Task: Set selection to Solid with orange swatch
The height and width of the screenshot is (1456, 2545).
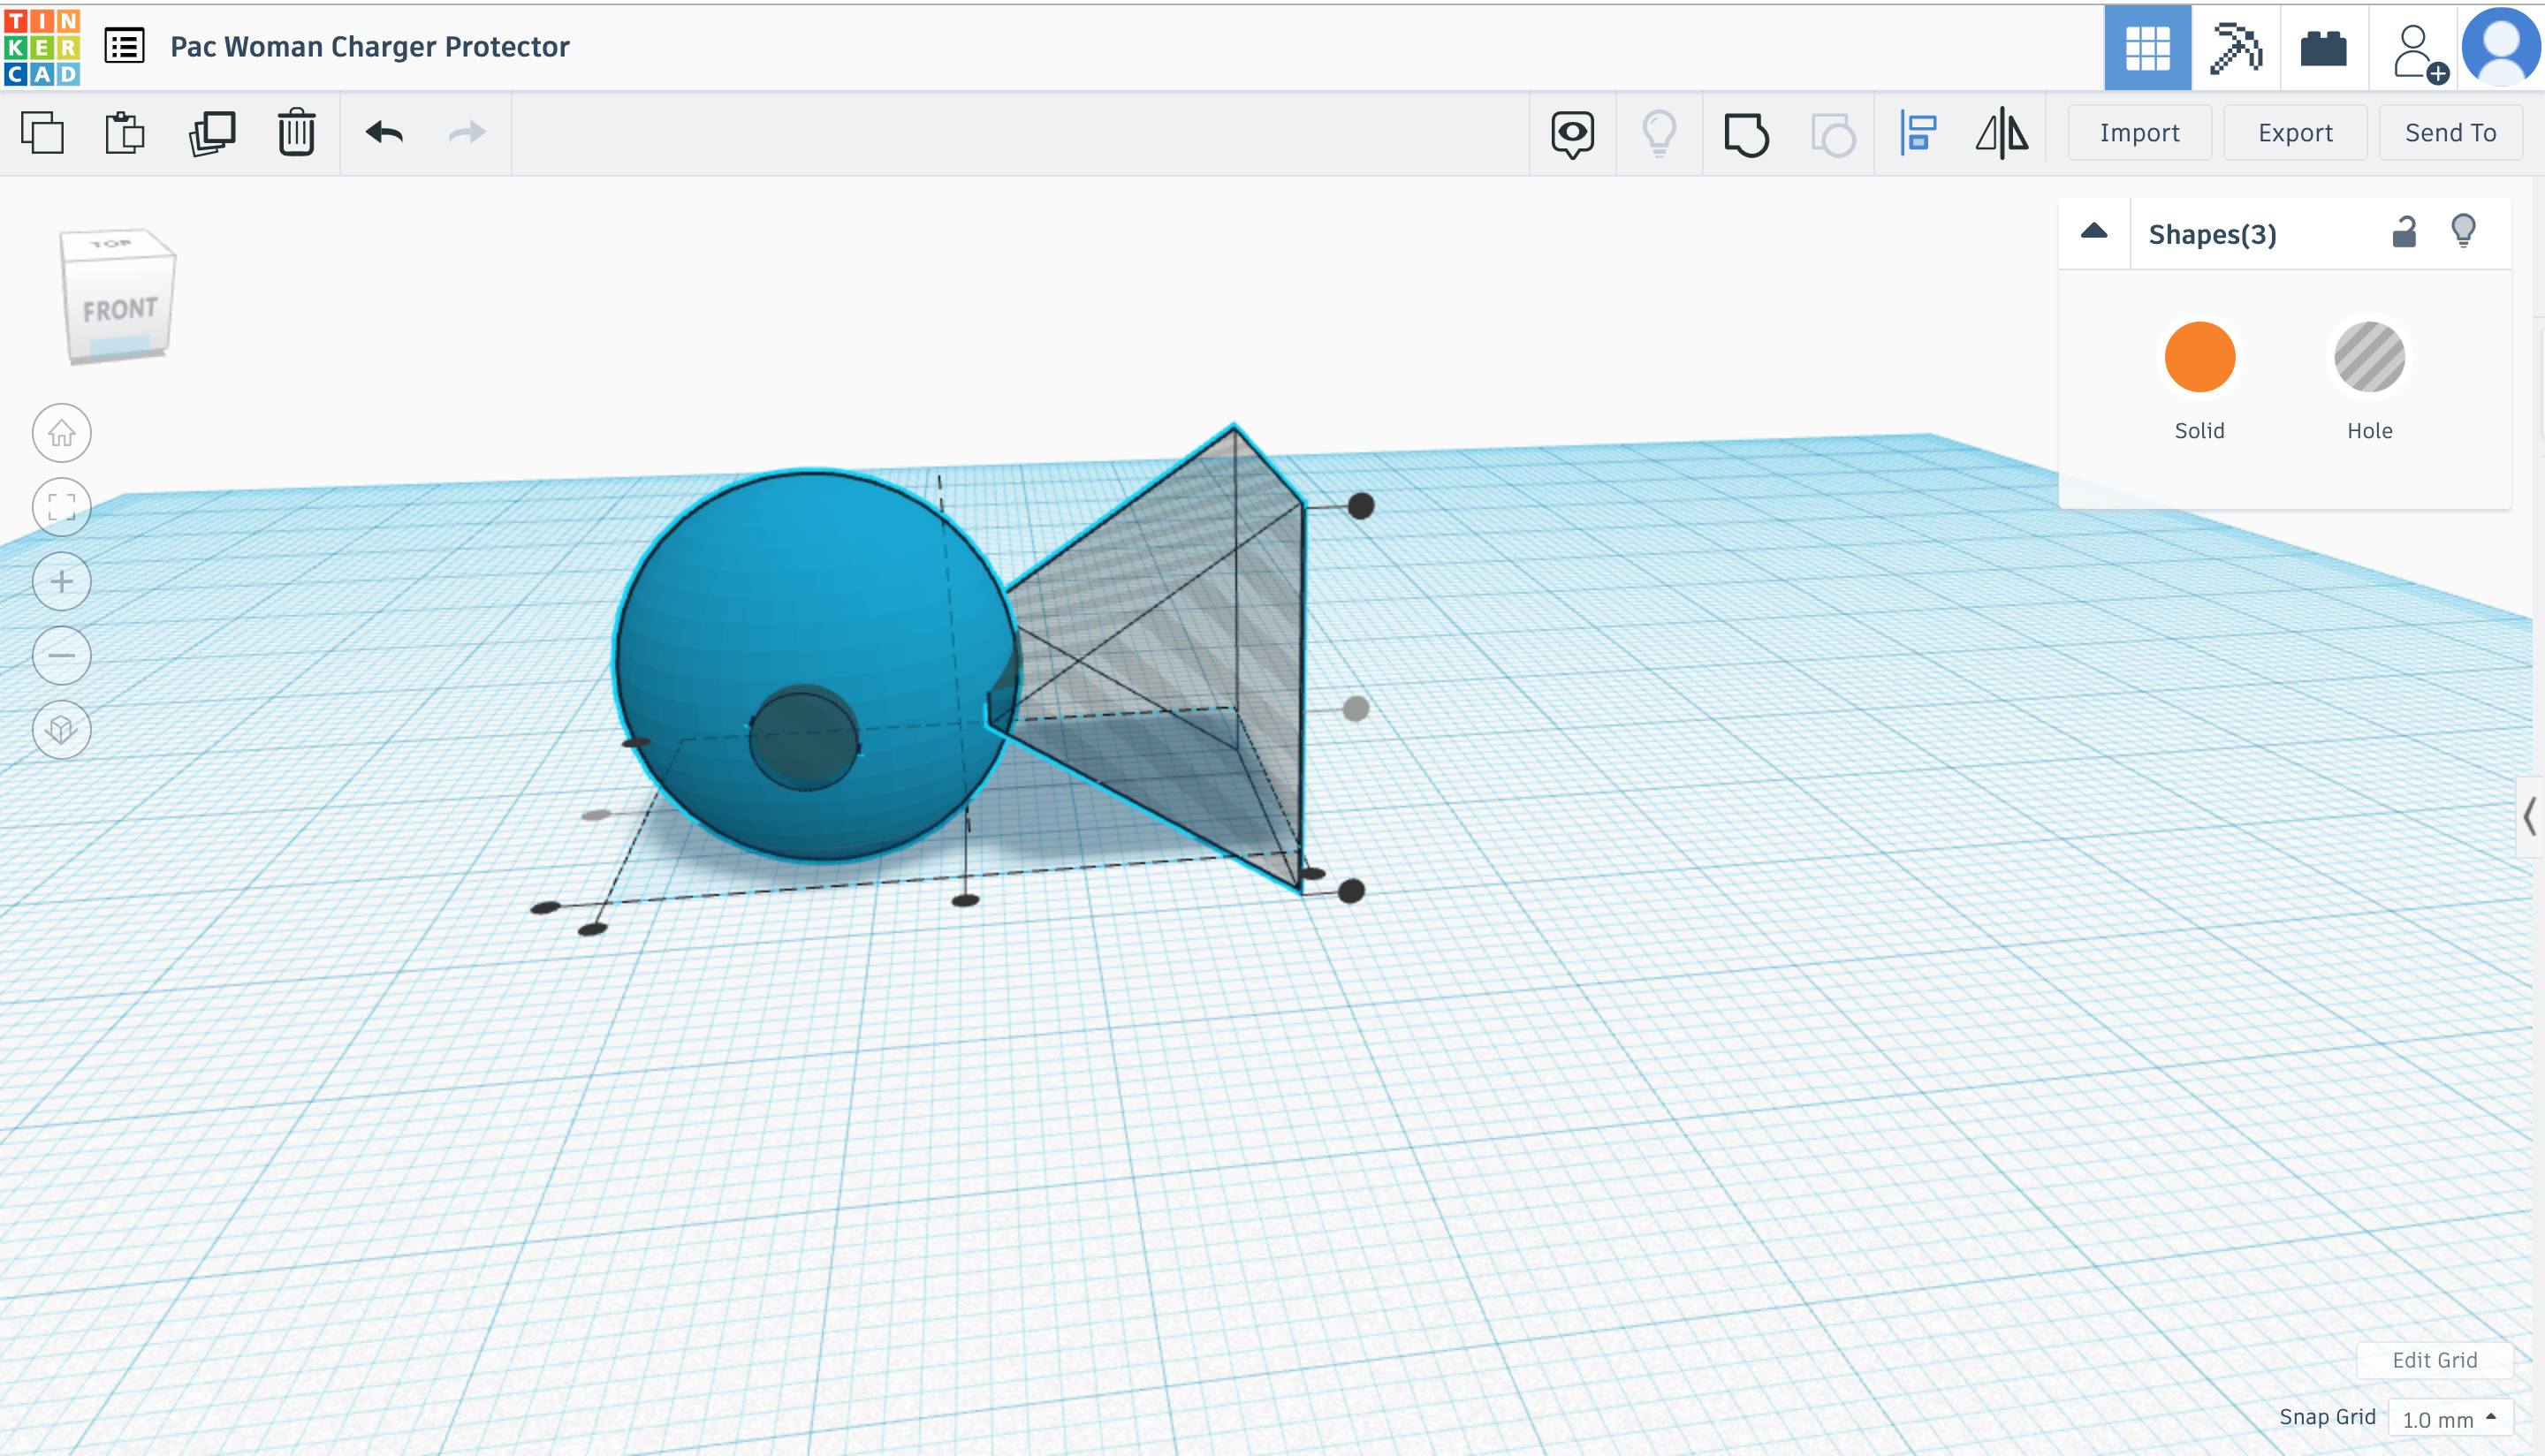Action: coord(2199,357)
